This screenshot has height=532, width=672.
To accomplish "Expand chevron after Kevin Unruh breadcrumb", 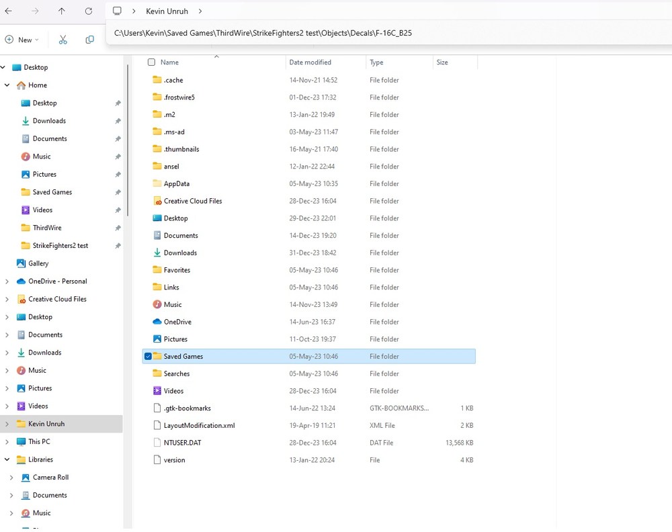I will tap(200, 11).
